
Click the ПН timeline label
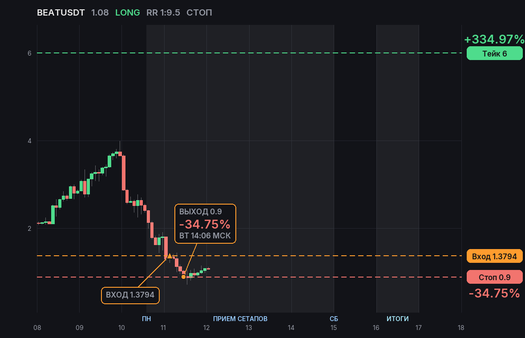pos(146,318)
